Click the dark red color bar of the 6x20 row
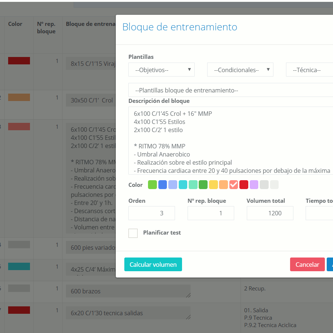 19,310
